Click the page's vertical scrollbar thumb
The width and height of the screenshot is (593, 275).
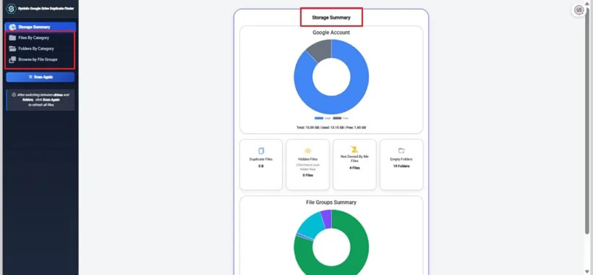tap(587, 121)
